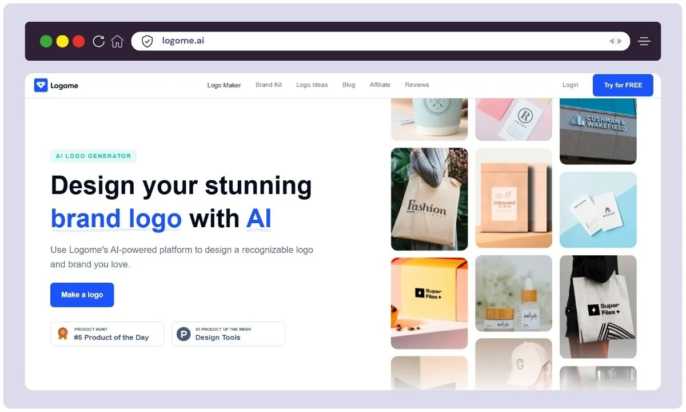Screen dimensions: 686x412
Task: Click the shield security icon in address bar
Action: coord(147,41)
